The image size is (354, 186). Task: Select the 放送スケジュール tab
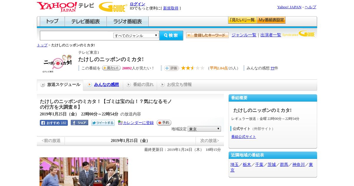60,85
